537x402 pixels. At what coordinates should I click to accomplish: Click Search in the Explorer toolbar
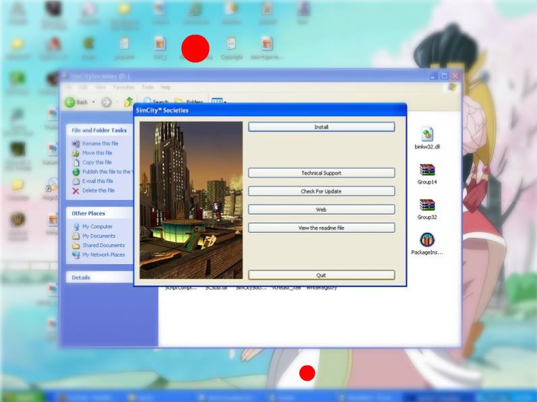click(156, 102)
